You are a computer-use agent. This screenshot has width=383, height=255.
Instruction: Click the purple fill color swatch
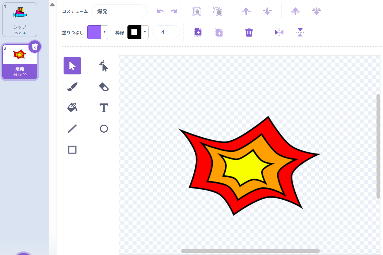click(94, 32)
